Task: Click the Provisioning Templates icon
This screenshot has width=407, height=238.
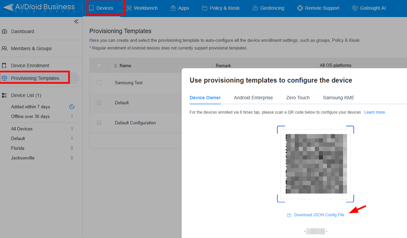Action: tap(4, 78)
